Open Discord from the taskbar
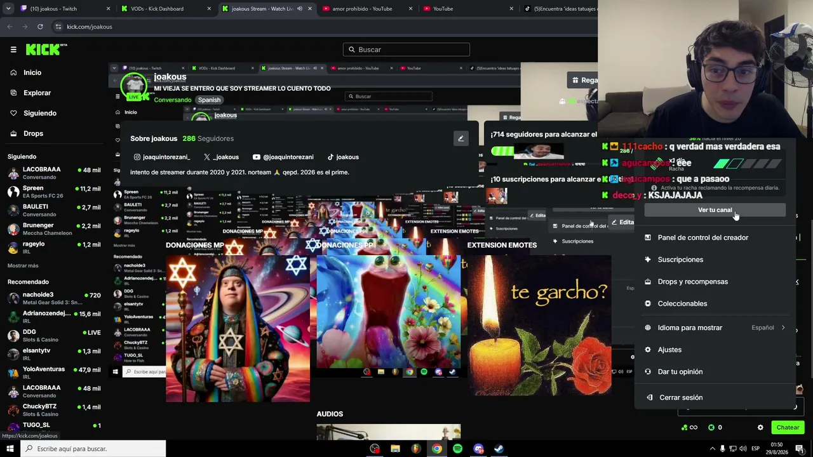This screenshot has height=457, width=813. tap(478, 449)
